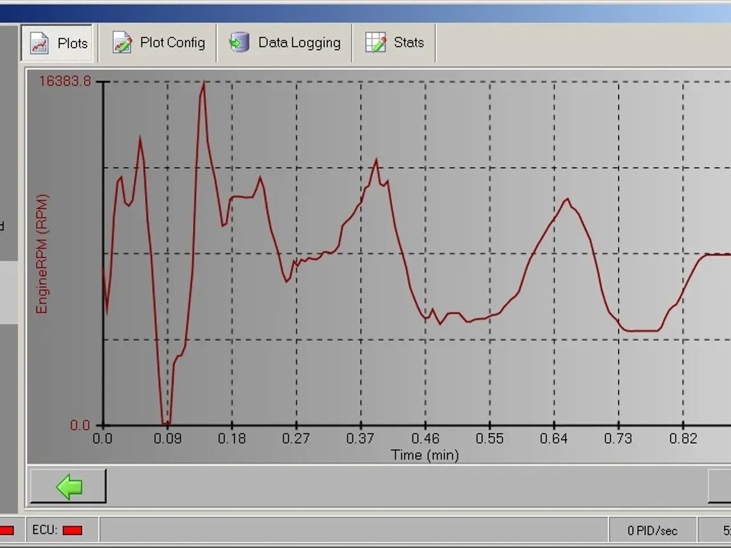Click the 0 PID/sec status entry
Viewport: 731px width, 548px height.
point(652,531)
